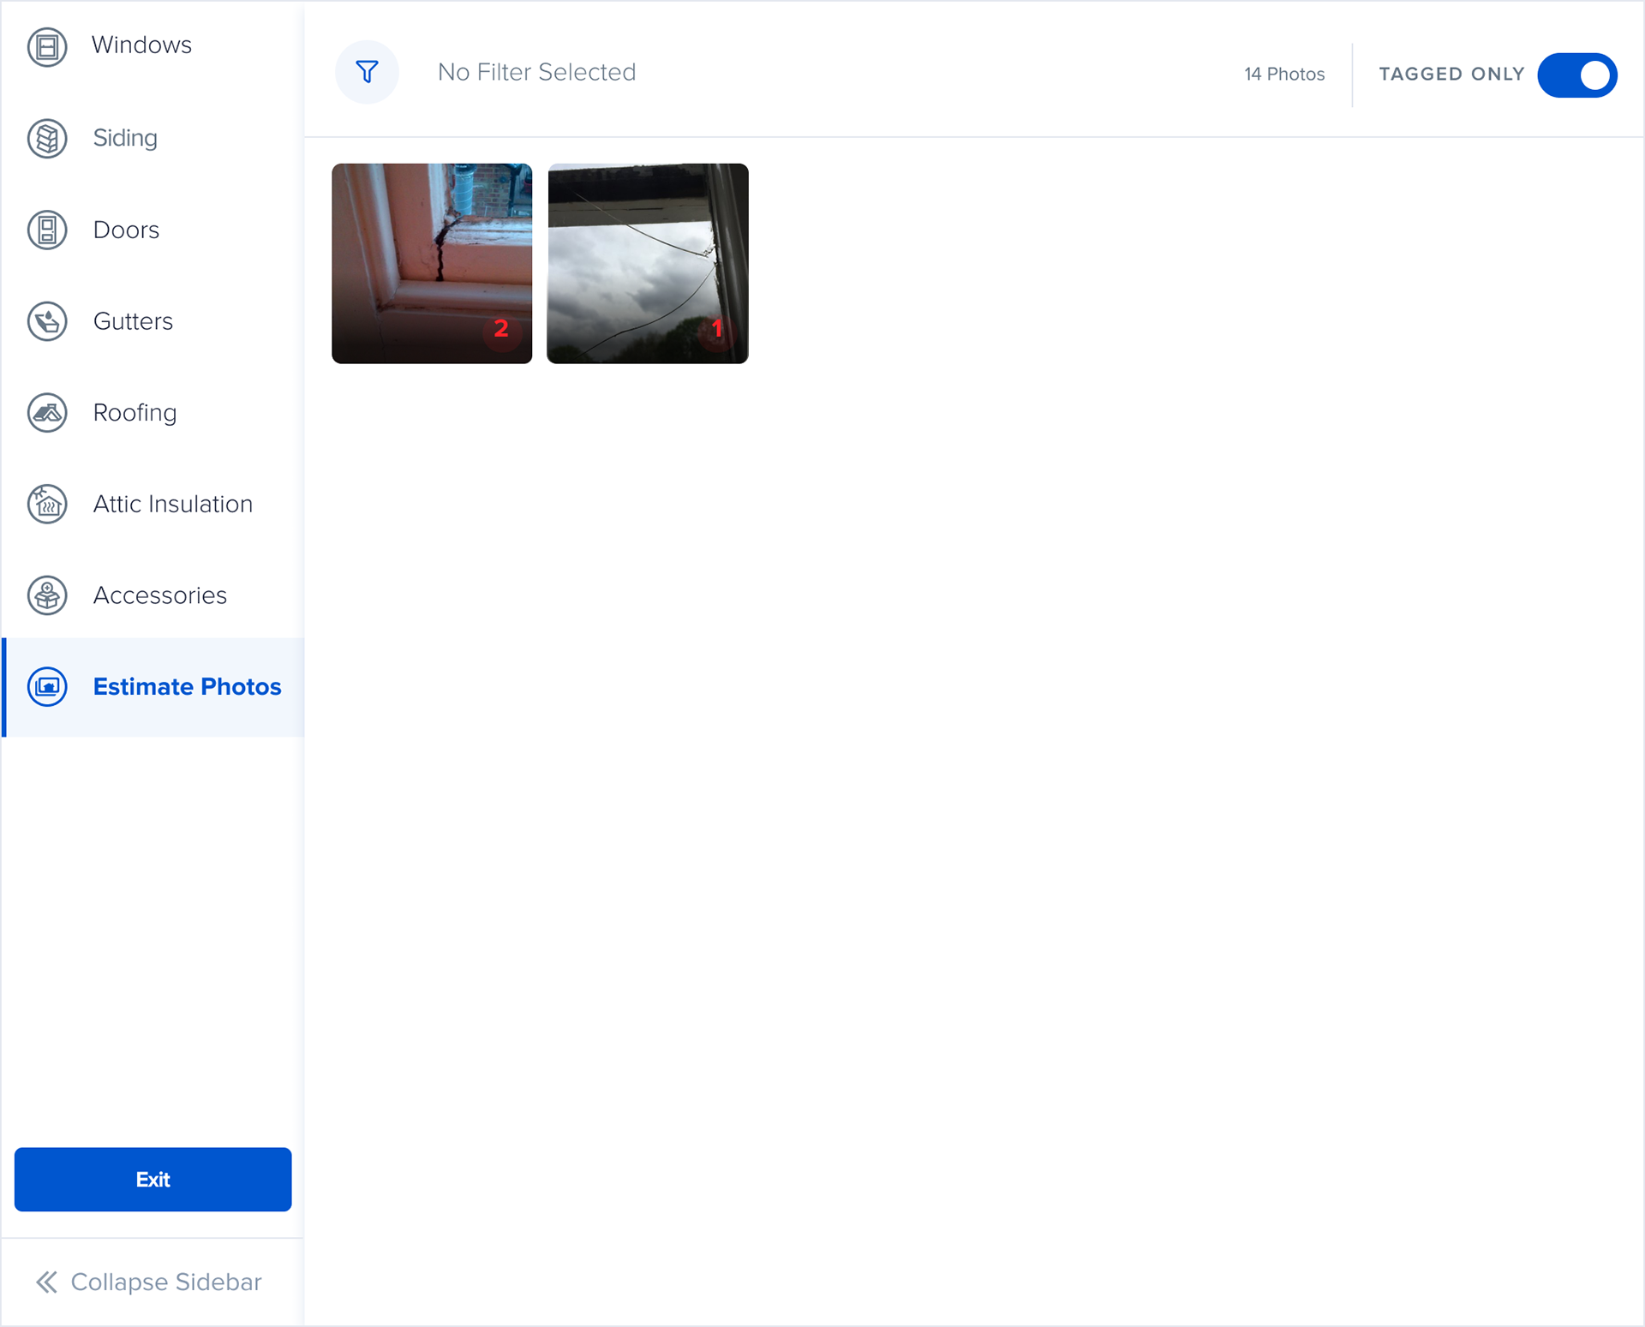The height and width of the screenshot is (1327, 1645).
Task: Open the Windows section label
Action: click(x=141, y=45)
